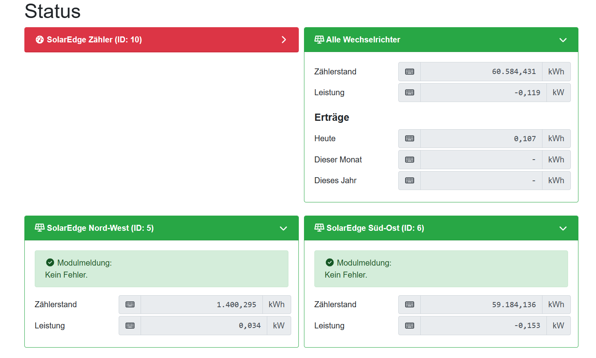This screenshot has height=358, width=596.
Task: Expand the SolarEdge Zähler (ID: 10) panel
Action: pos(284,40)
